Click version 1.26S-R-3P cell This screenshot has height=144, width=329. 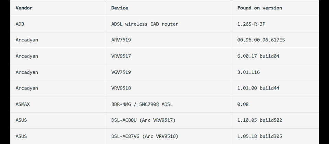pyautogui.click(x=251, y=24)
